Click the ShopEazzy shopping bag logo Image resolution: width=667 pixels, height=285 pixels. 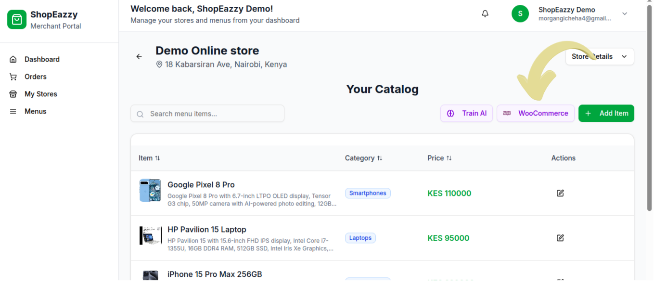(x=17, y=19)
